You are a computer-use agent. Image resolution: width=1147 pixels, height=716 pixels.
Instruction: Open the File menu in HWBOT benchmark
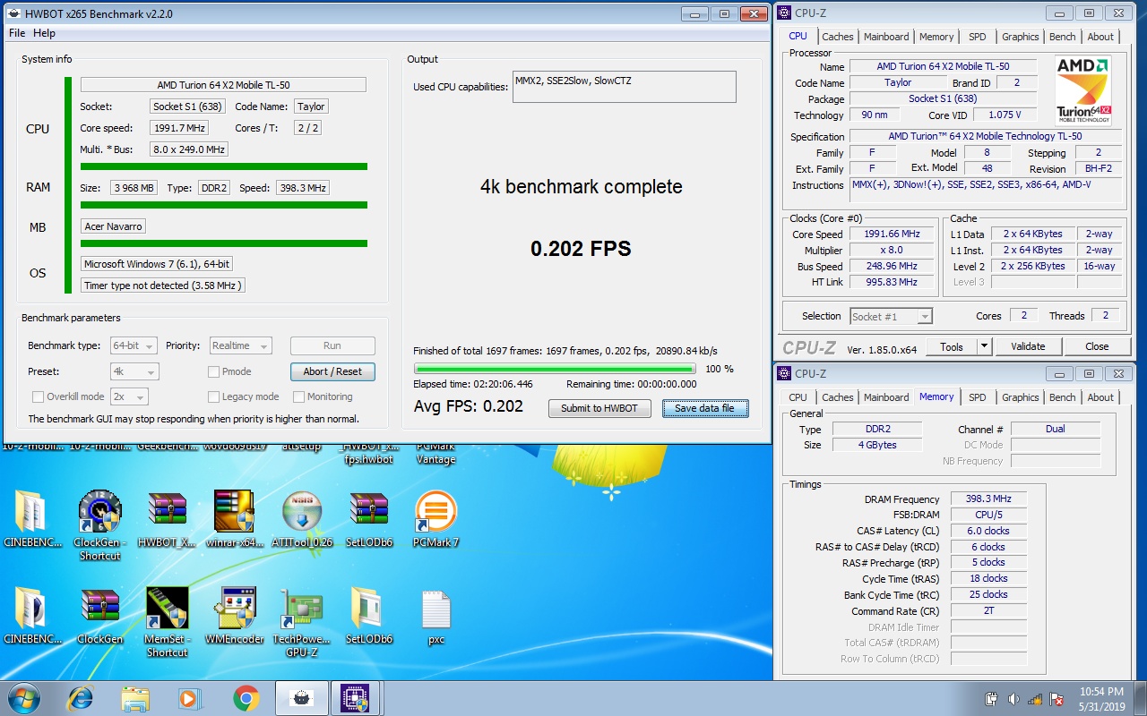[17, 33]
